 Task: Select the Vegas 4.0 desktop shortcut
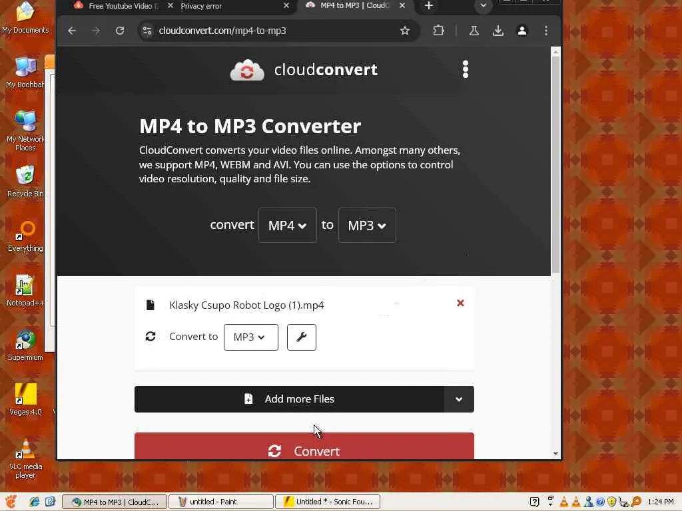coord(25,400)
